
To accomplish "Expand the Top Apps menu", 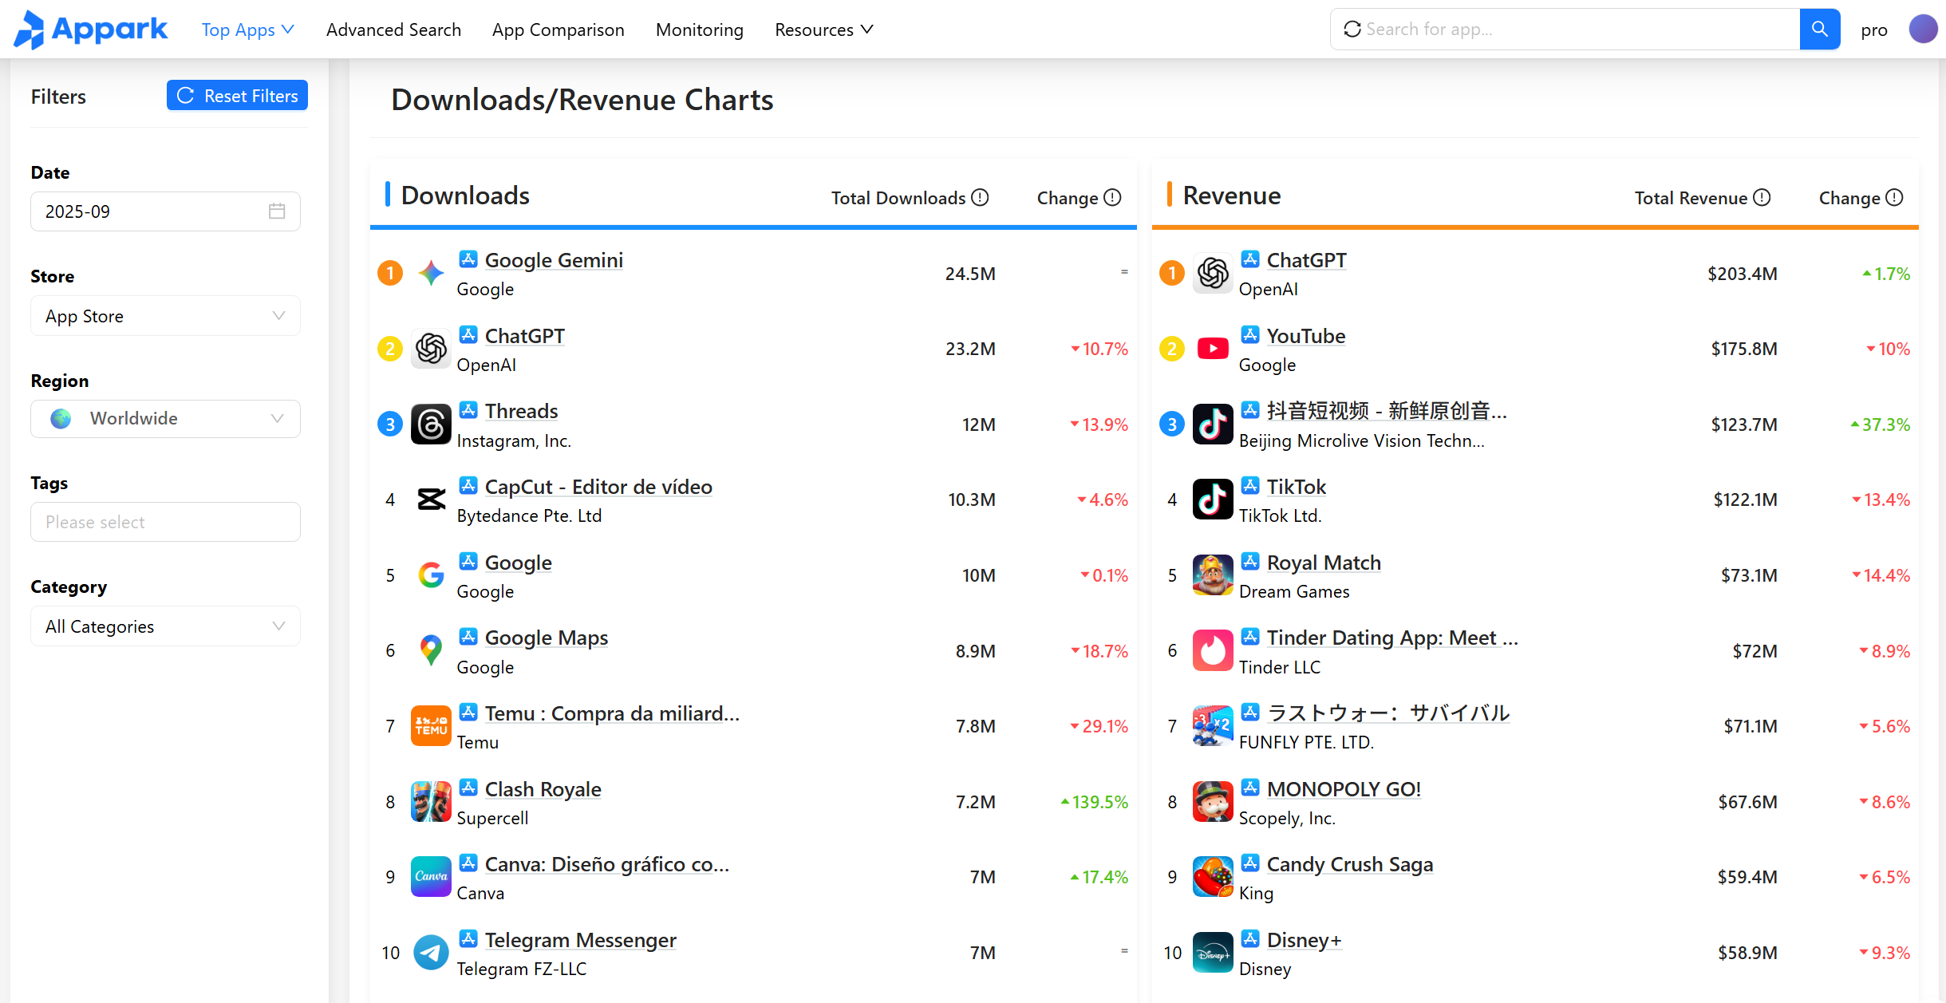I will pos(247,30).
